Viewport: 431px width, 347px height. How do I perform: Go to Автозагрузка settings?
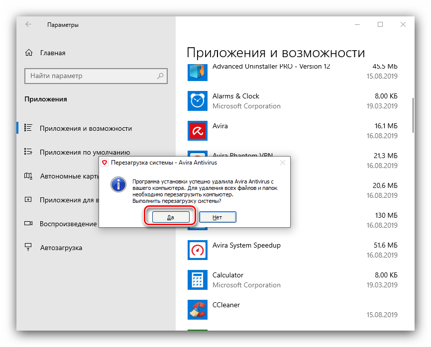[61, 248]
